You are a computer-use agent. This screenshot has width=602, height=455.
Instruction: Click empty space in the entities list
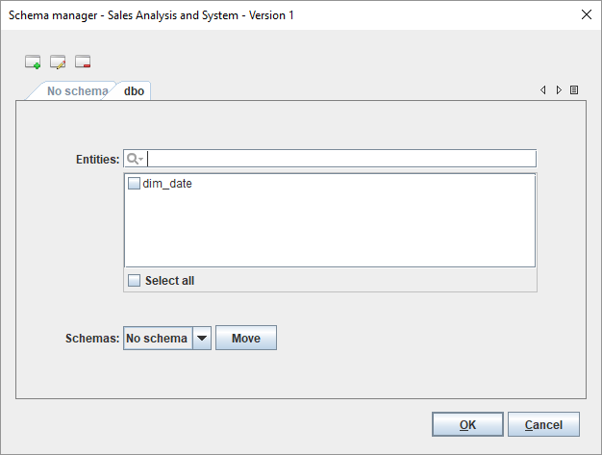tap(329, 229)
